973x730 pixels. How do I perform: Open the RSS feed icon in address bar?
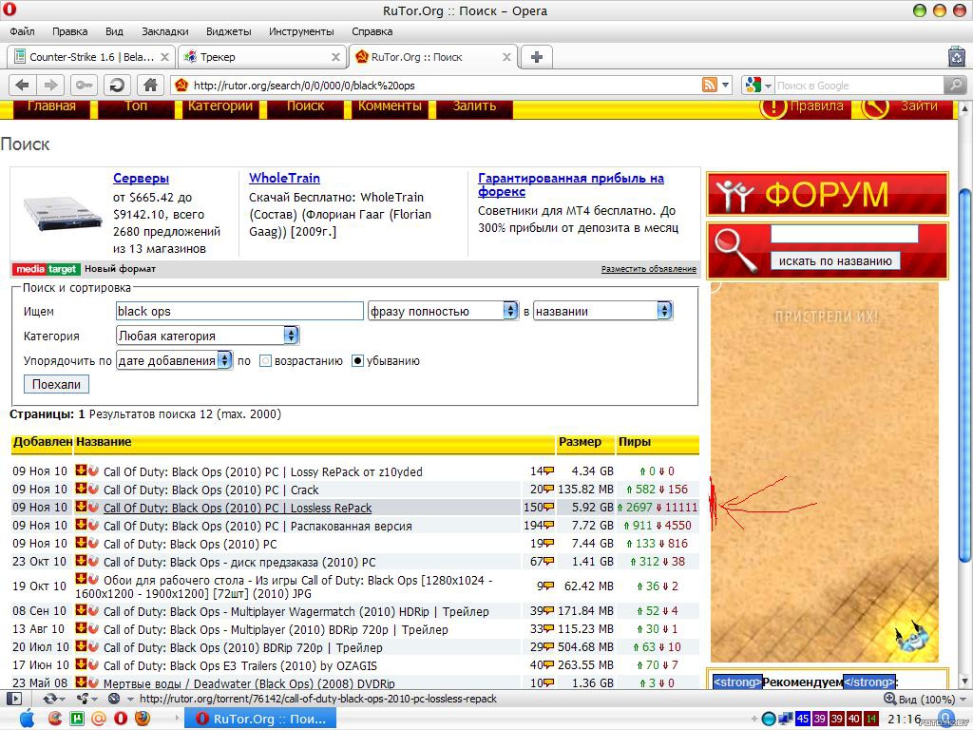(709, 85)
